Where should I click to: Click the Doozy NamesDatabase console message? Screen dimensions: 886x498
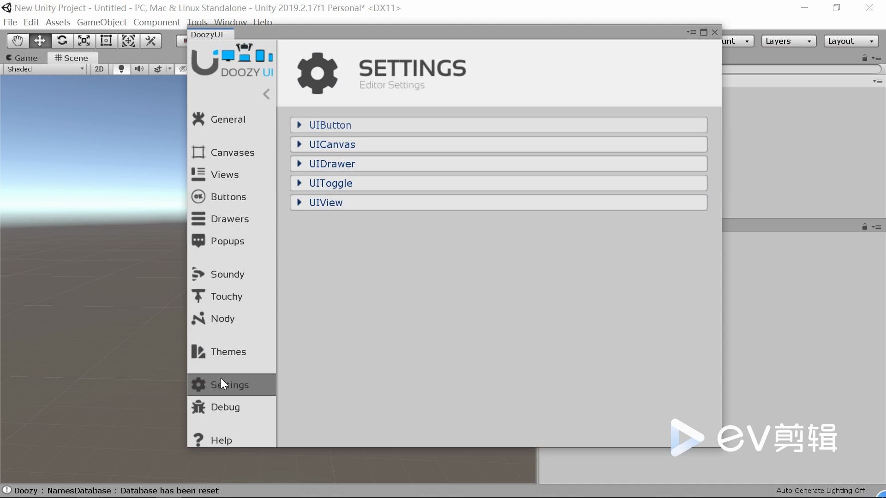click(116, 491)
